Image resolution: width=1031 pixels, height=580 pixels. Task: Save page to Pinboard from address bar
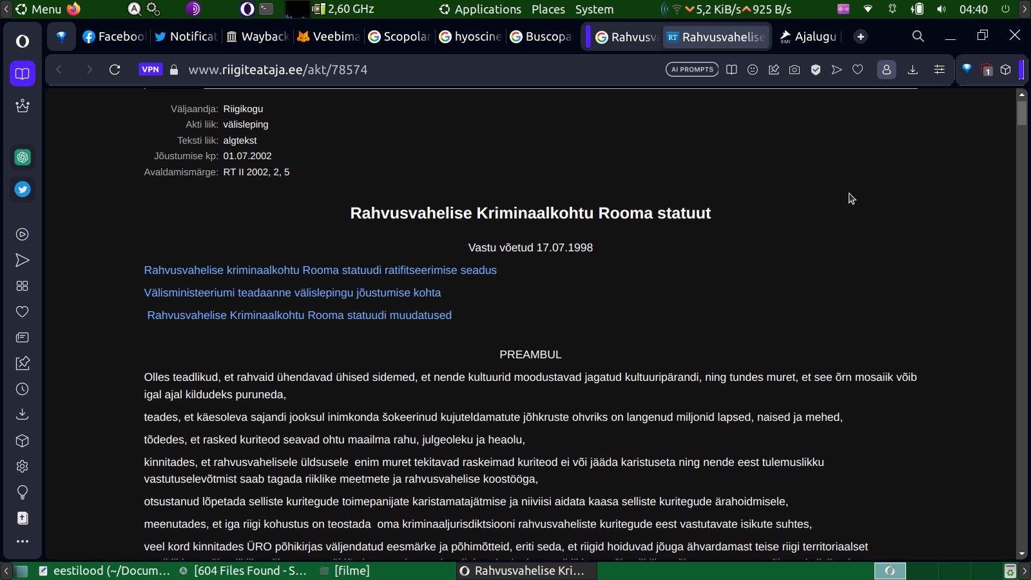point(774,70)
